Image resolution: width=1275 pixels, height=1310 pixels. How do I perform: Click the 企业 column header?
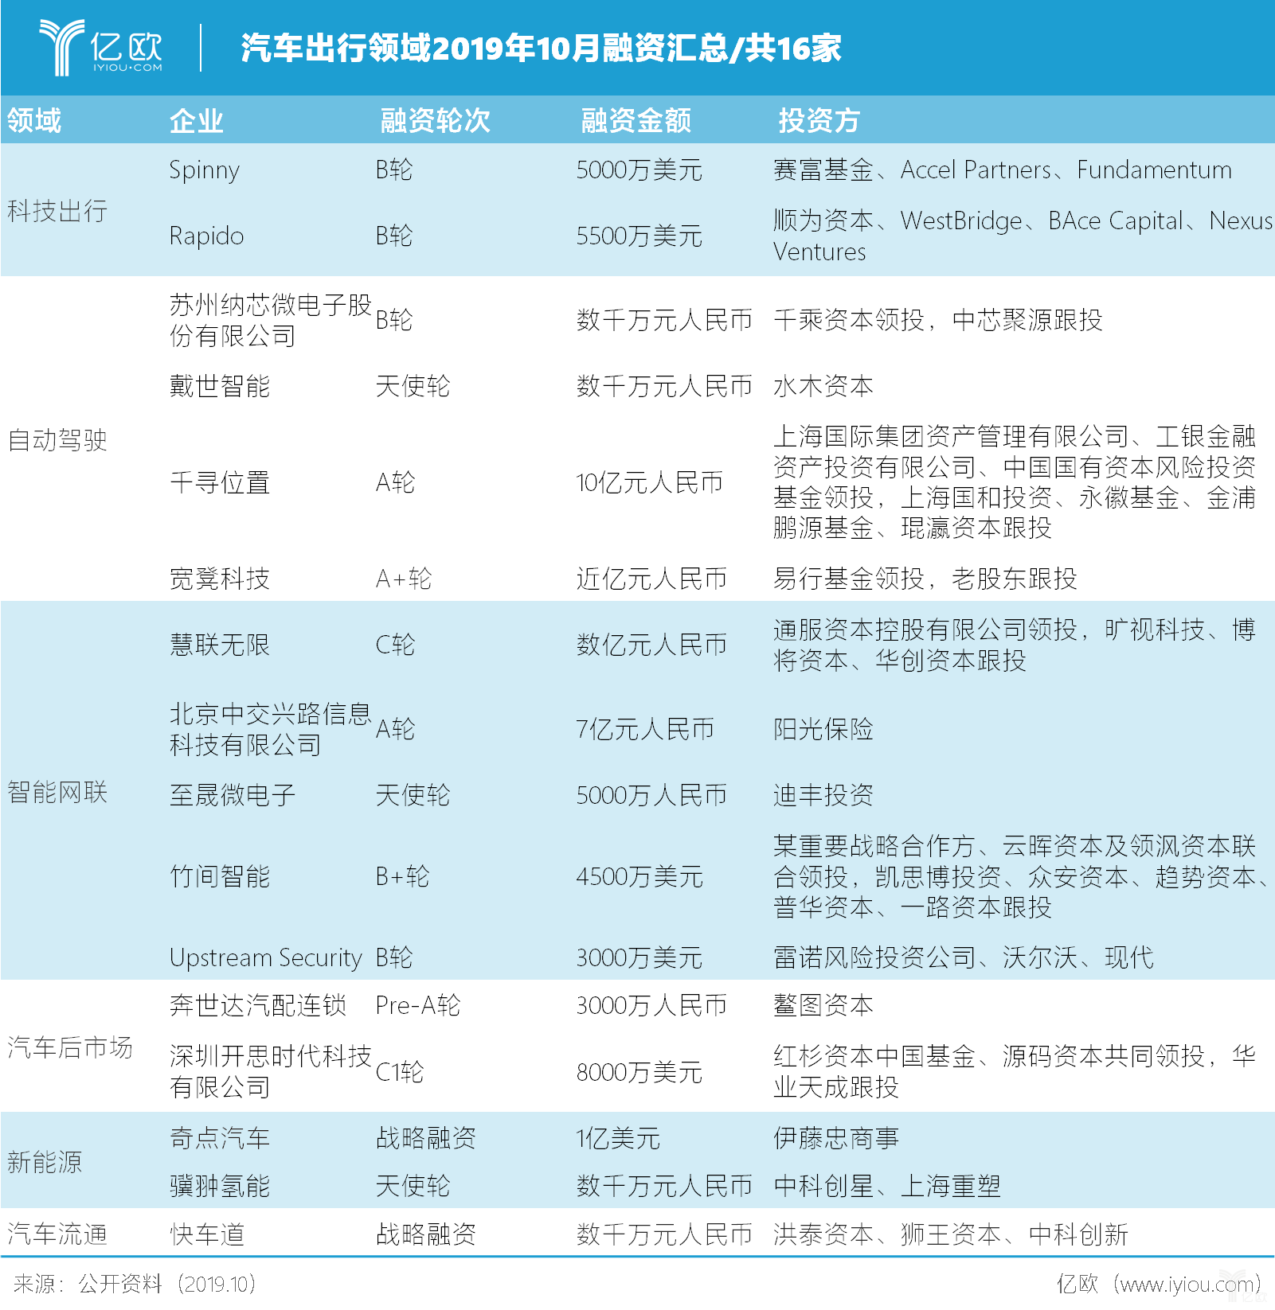(x=196, y=120)
